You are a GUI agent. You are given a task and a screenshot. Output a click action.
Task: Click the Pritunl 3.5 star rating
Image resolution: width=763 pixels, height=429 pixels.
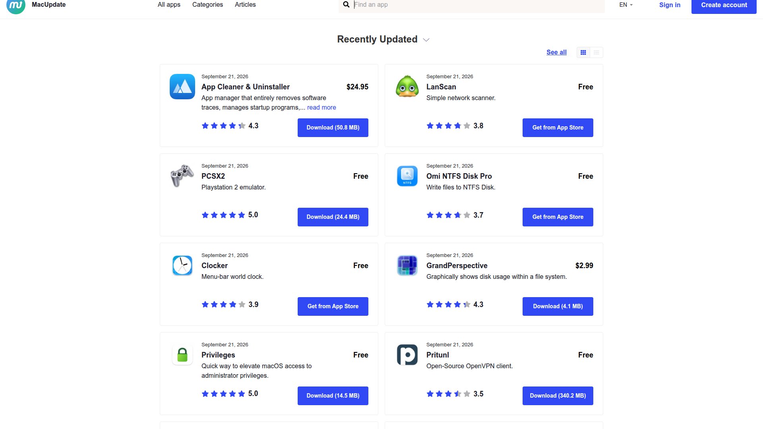pos(455,394)
